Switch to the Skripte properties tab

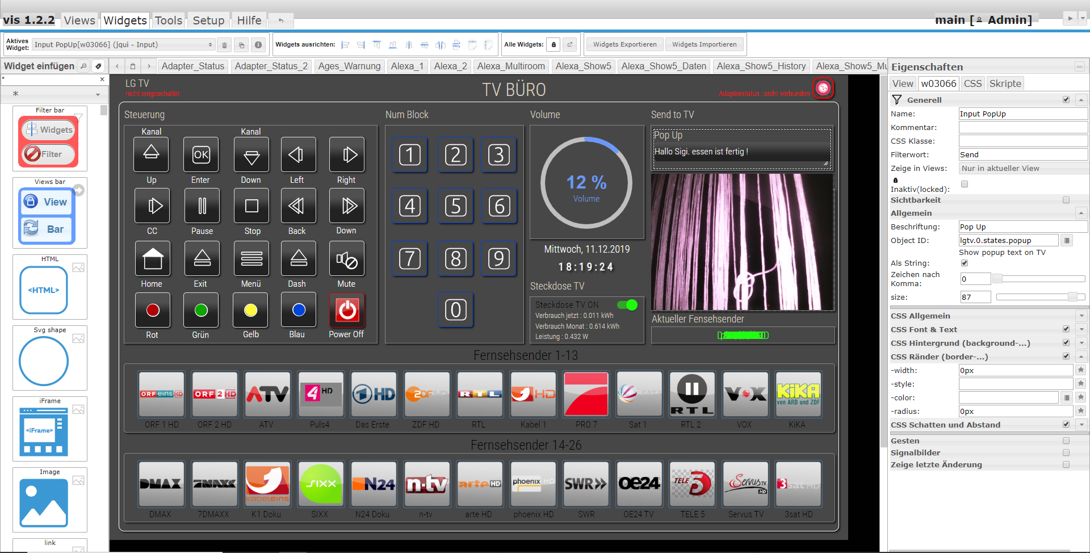1005,83
